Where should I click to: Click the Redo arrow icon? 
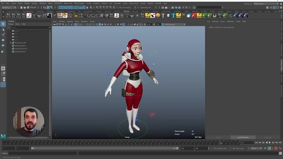(x=35, y=8)
